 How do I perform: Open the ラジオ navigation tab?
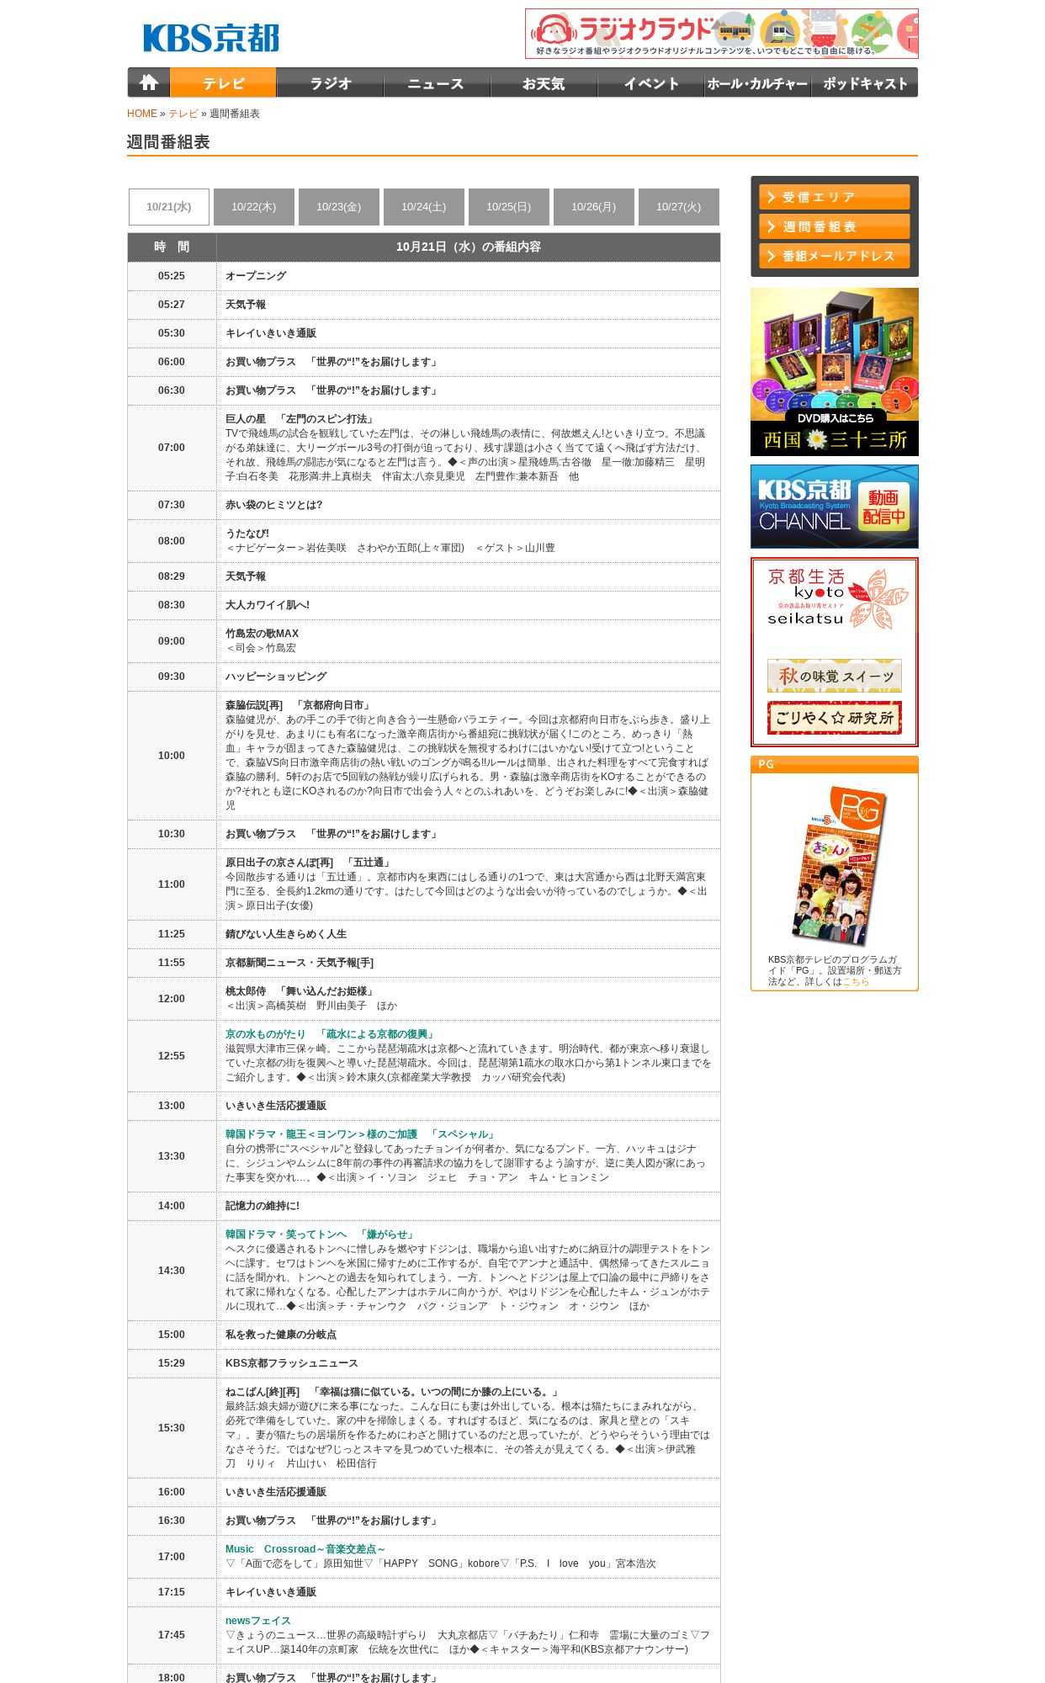click(x=330, y=82)
